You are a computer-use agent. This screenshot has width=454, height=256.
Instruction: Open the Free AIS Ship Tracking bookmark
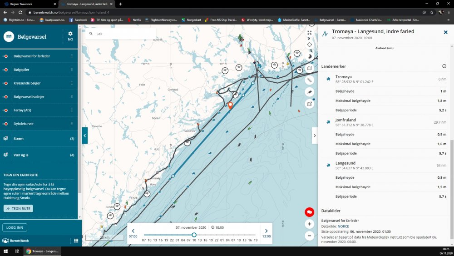pos(221,20)
